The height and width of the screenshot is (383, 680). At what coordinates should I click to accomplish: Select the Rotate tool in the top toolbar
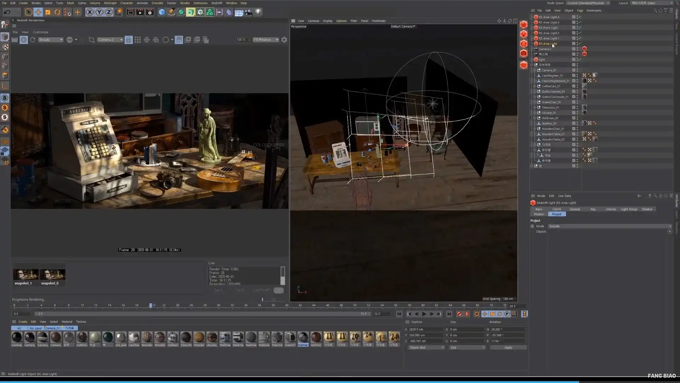pyautogui.click(x=57, y=12)
